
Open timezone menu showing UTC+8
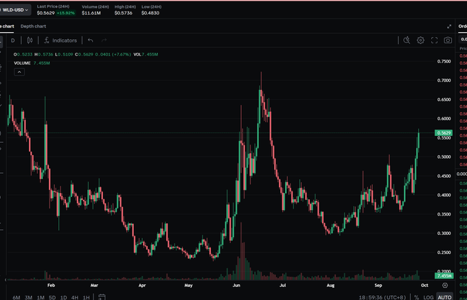coord(384,297)
